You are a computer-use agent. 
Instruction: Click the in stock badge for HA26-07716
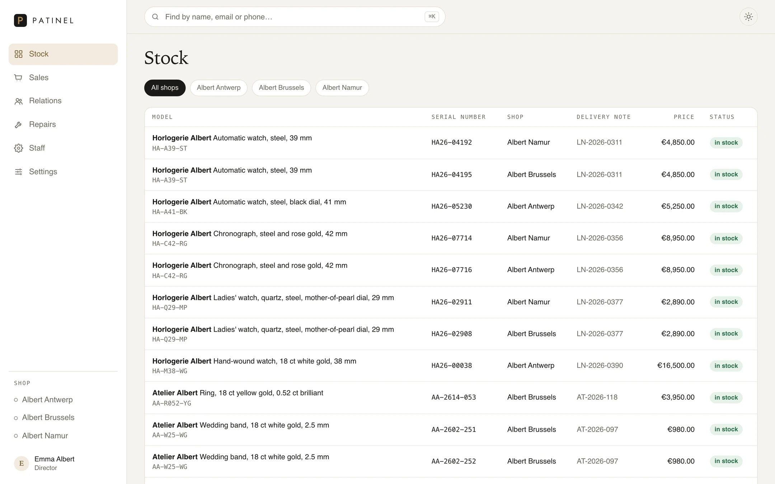(726, 270)
